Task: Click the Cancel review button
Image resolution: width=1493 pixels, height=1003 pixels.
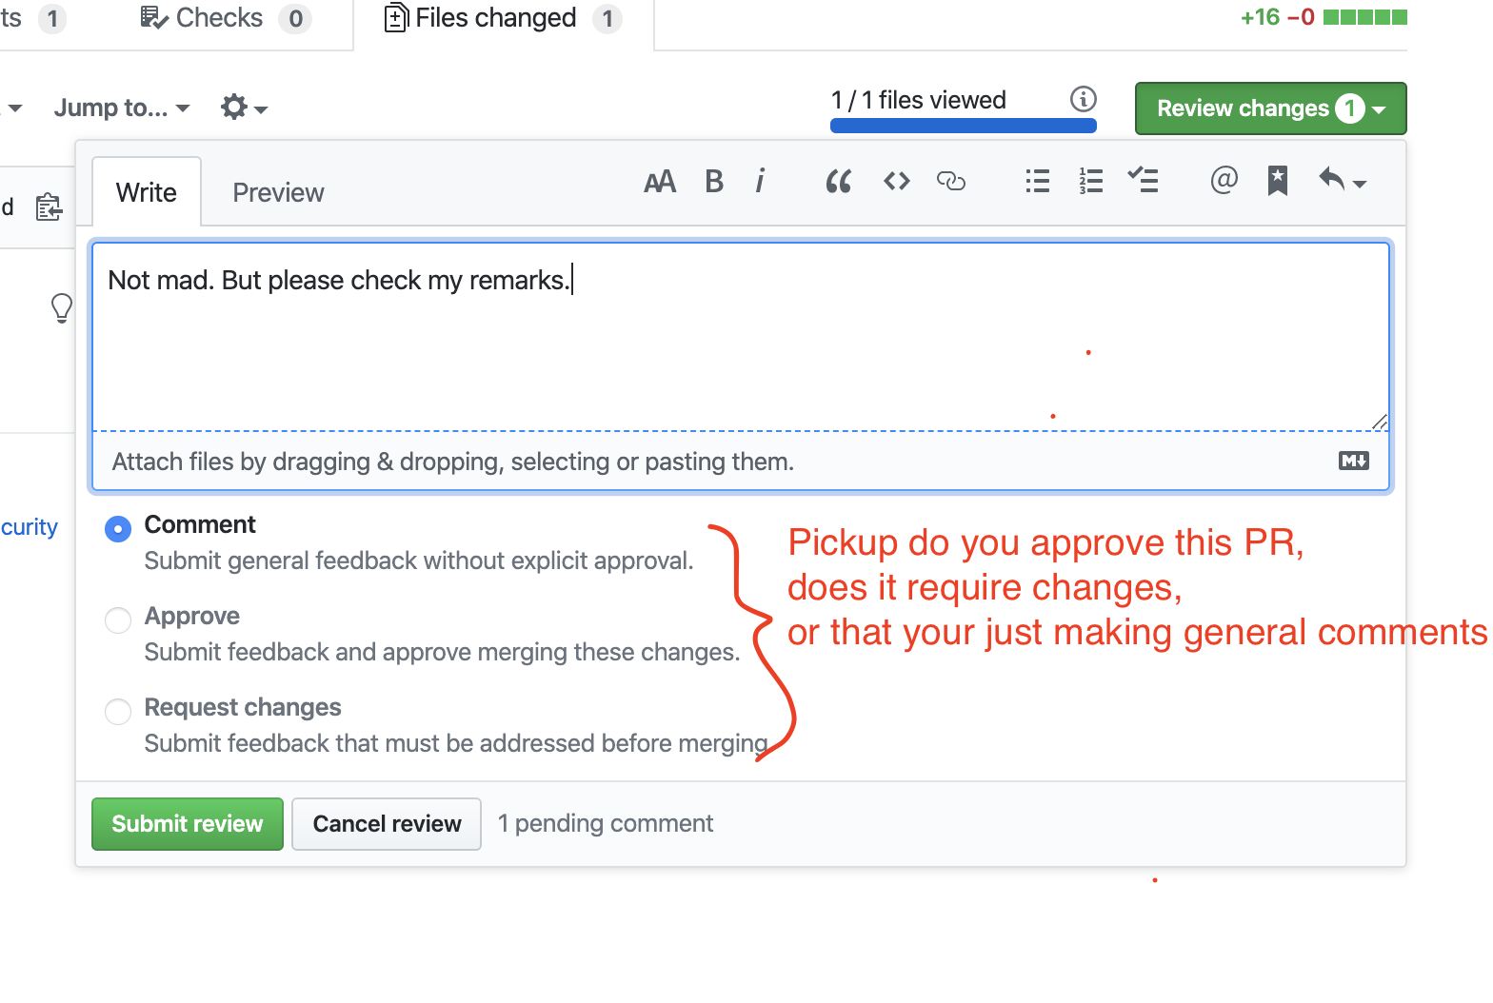Action: point(387,824)
